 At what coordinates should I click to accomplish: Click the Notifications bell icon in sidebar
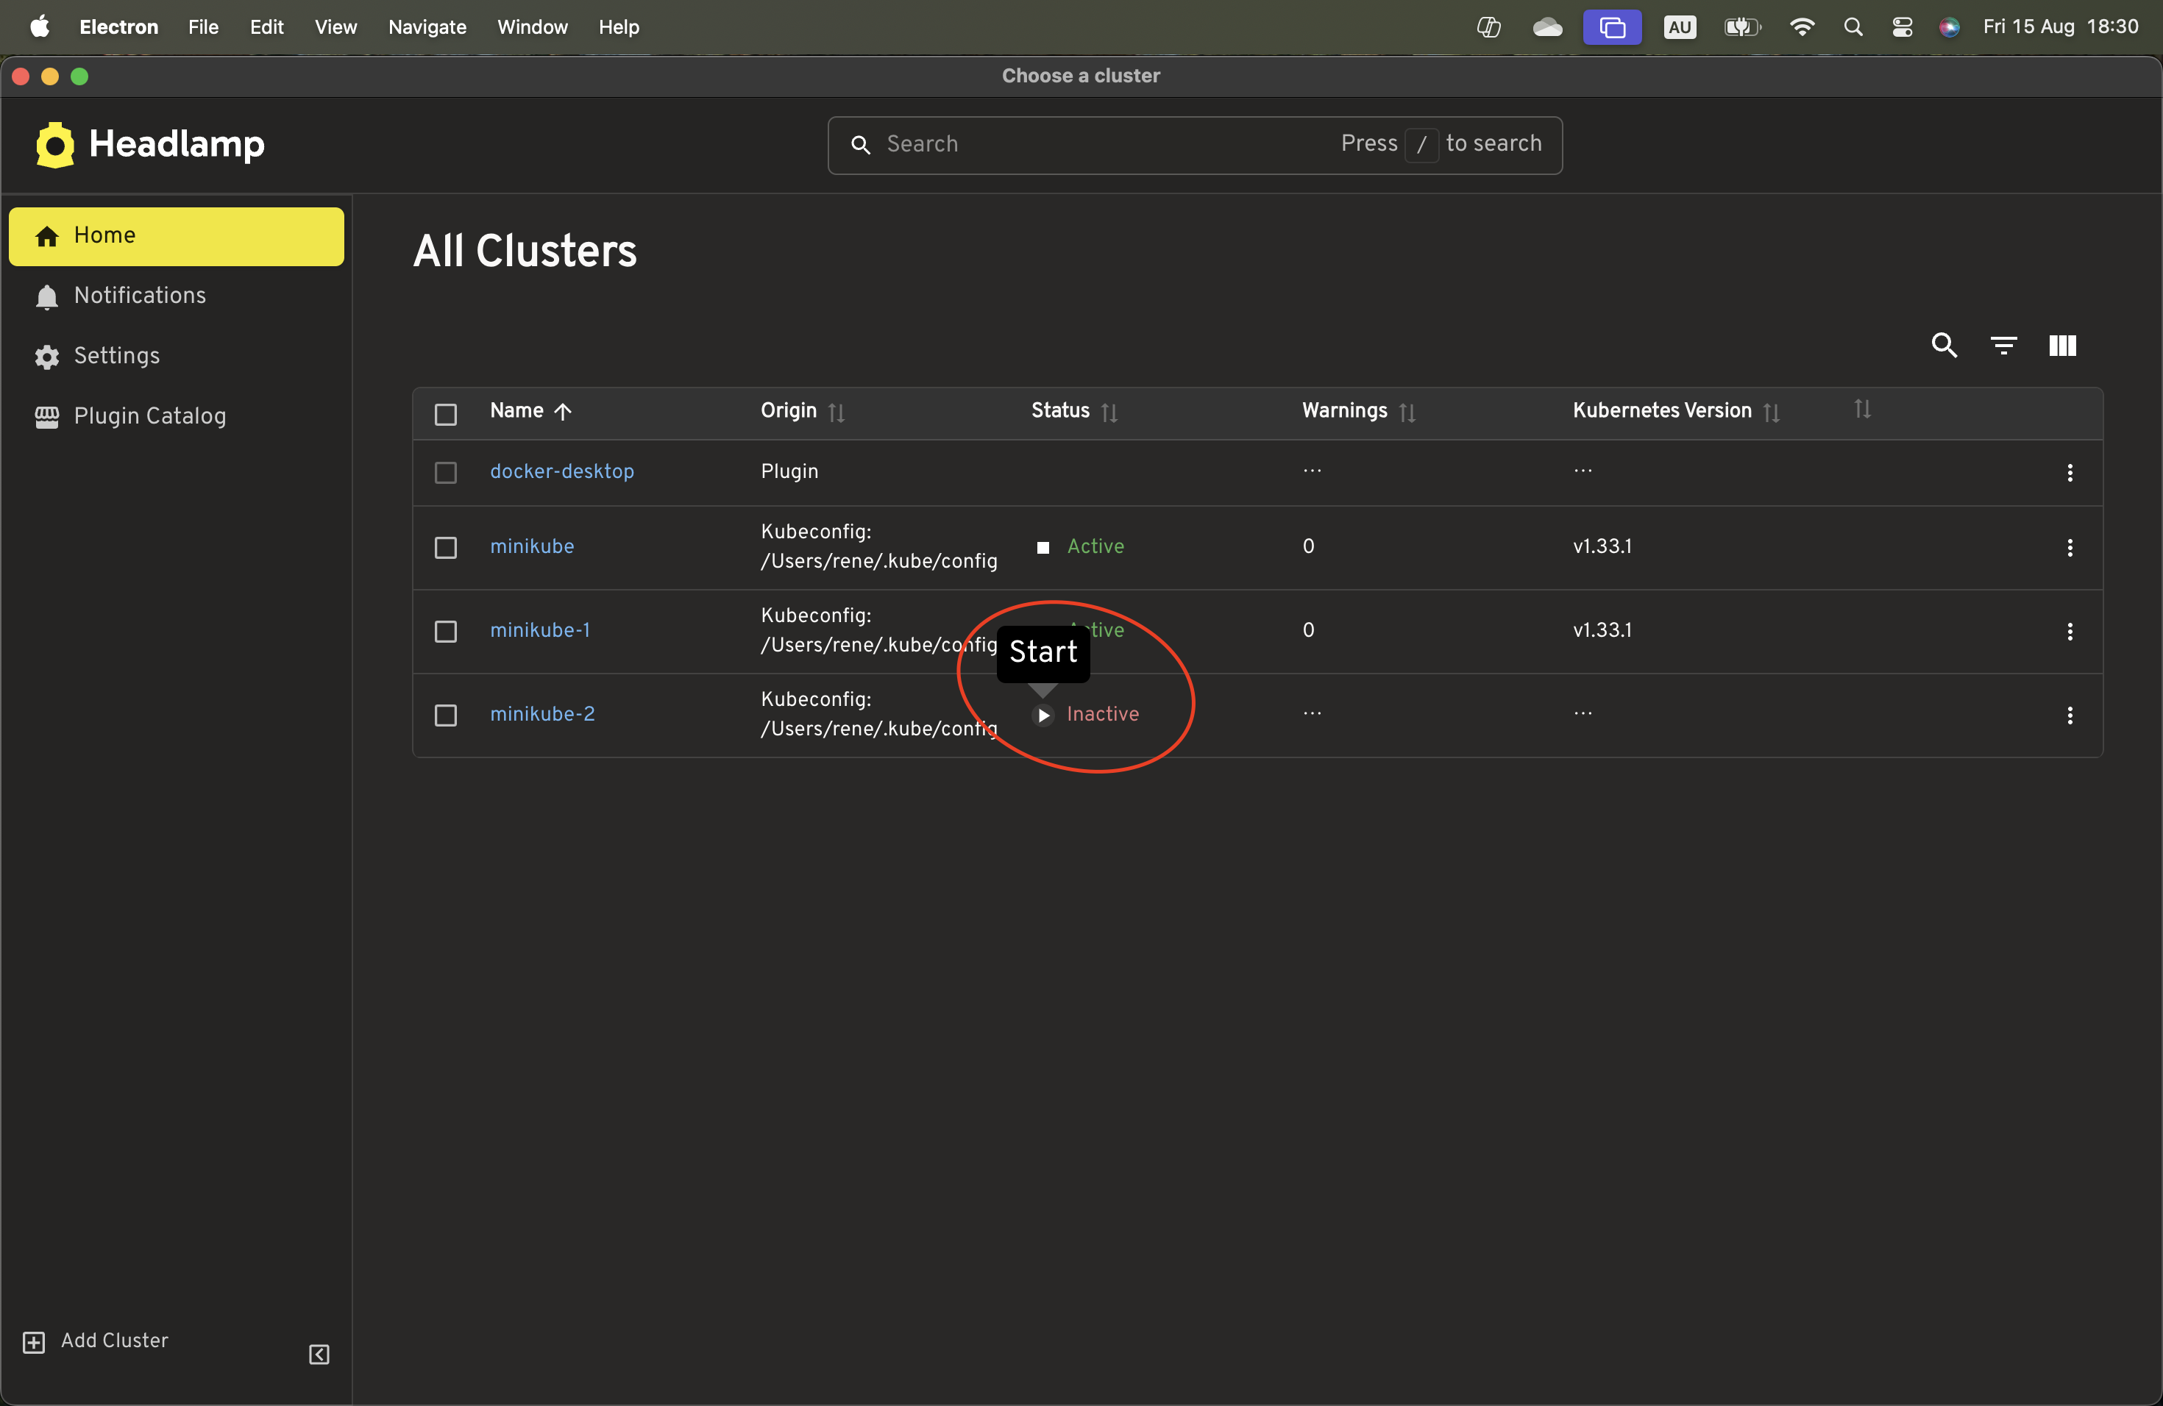46,295
